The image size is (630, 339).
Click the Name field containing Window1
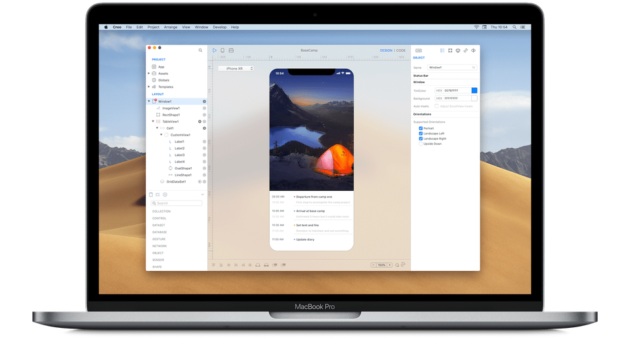click(451, 68)
